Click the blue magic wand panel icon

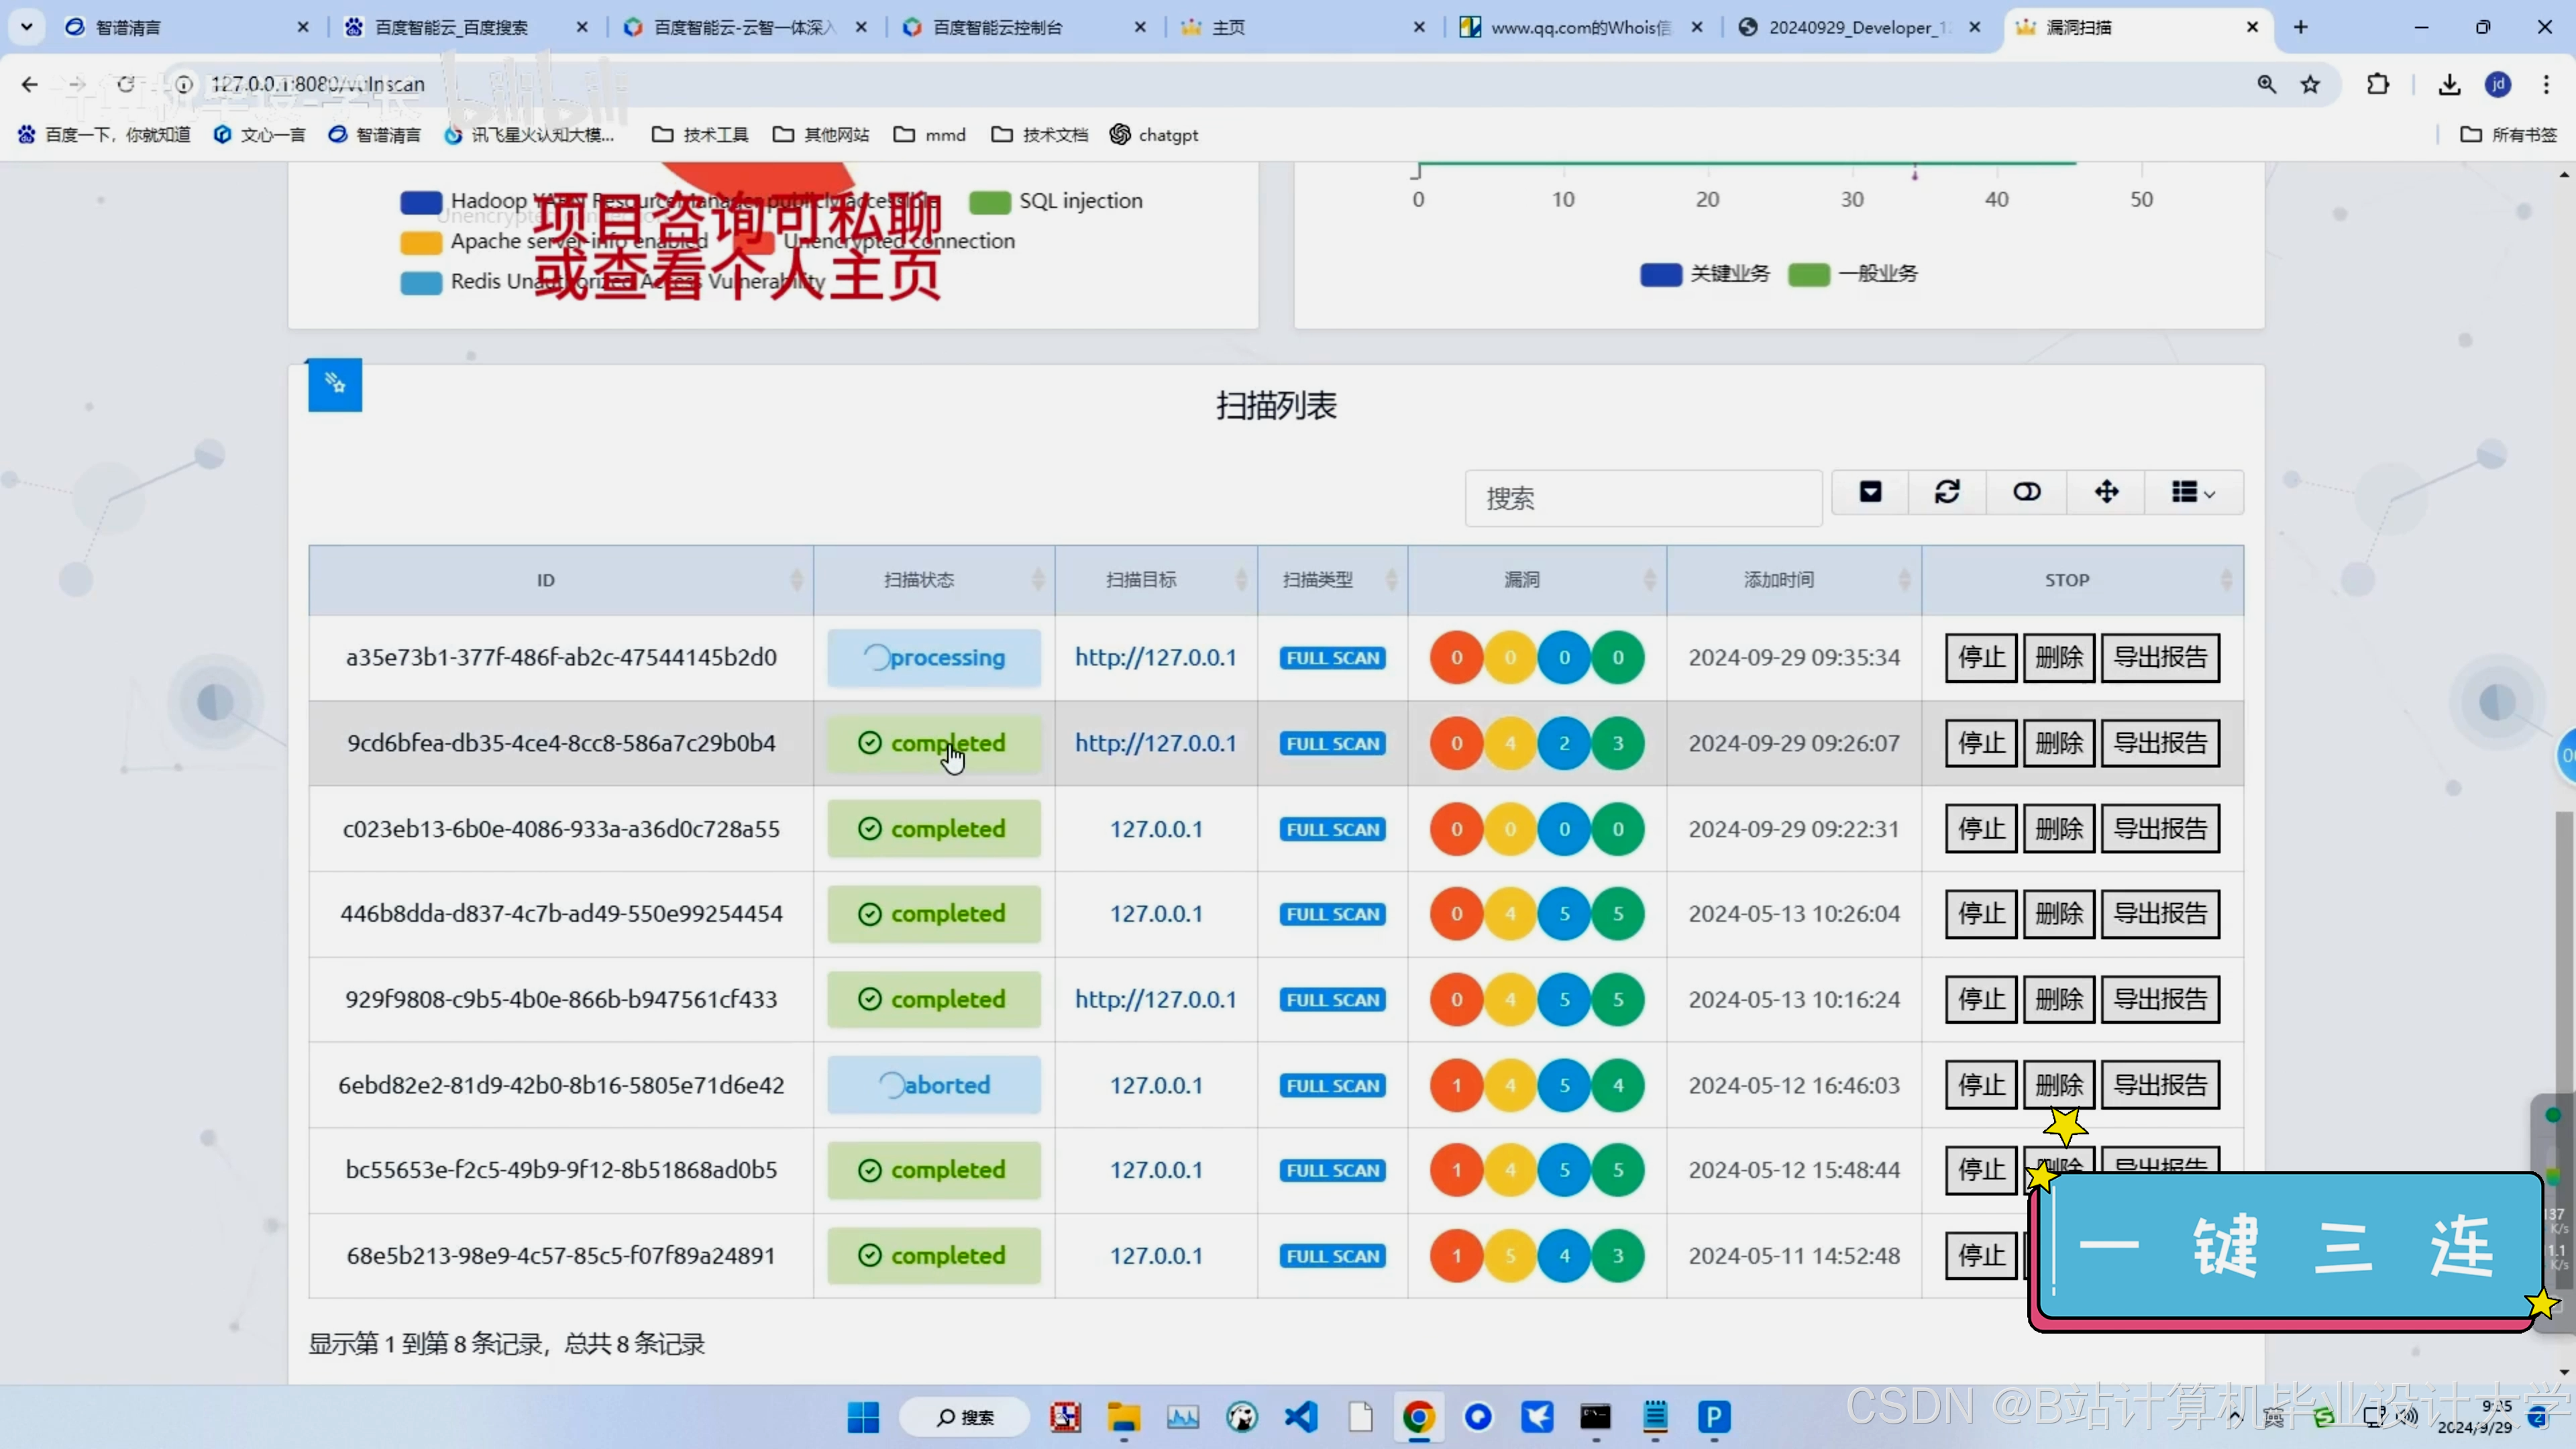click(335, 384)
